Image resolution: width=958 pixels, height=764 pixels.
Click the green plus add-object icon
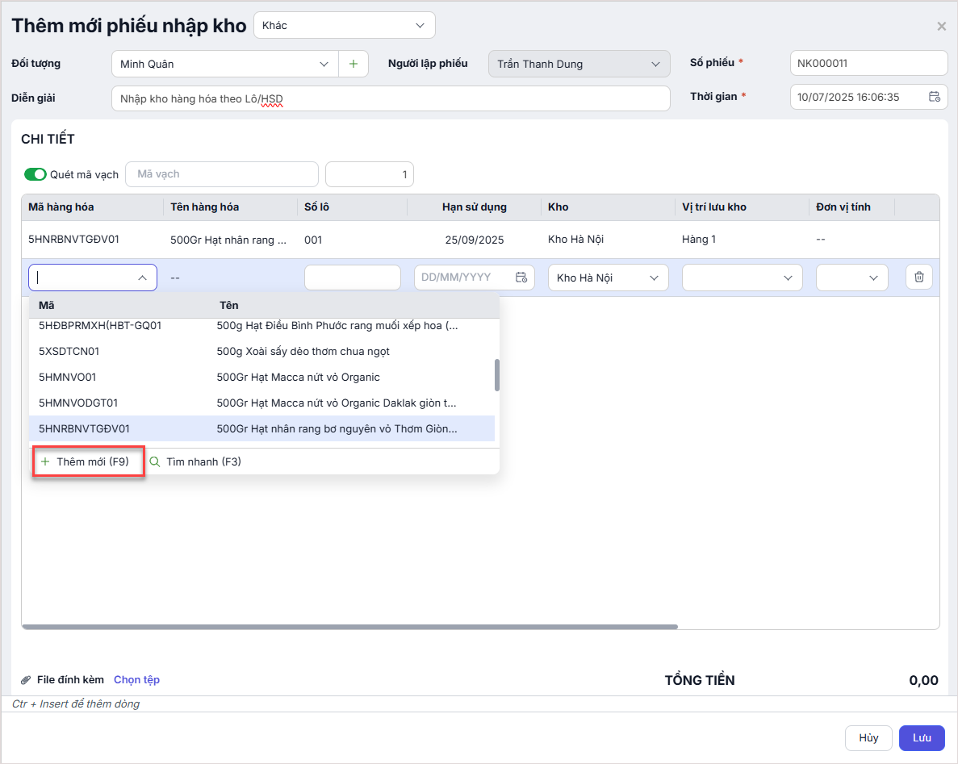353,64
